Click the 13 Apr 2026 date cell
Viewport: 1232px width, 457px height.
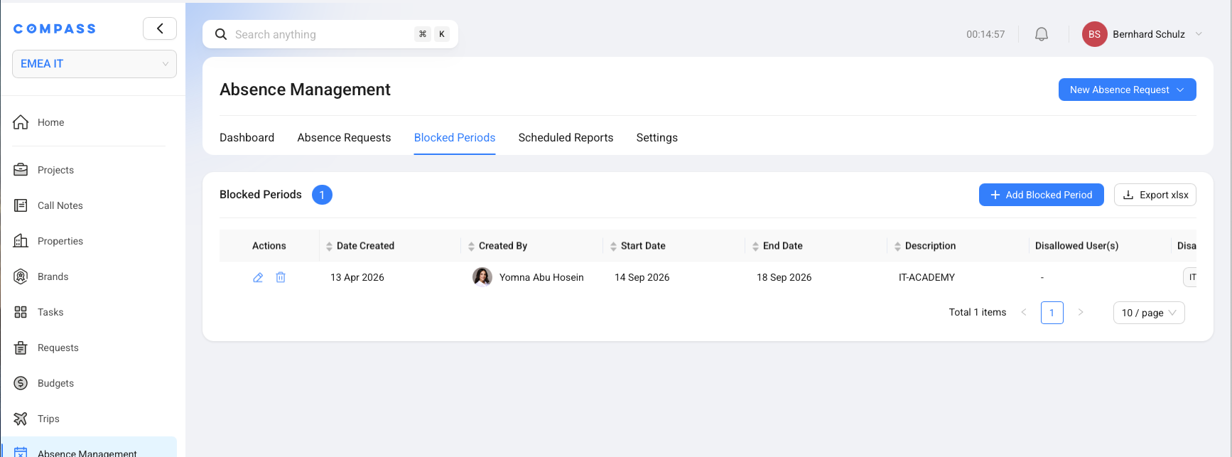click(x=357, y=277)
